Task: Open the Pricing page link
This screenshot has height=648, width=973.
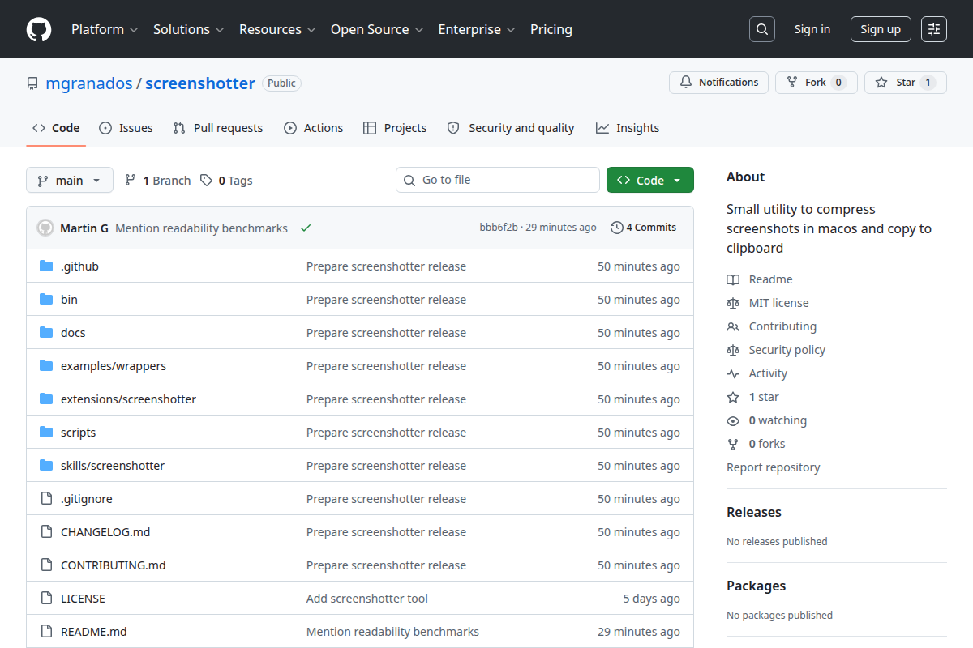Action: pyautogui.click(x=551, y=29)
